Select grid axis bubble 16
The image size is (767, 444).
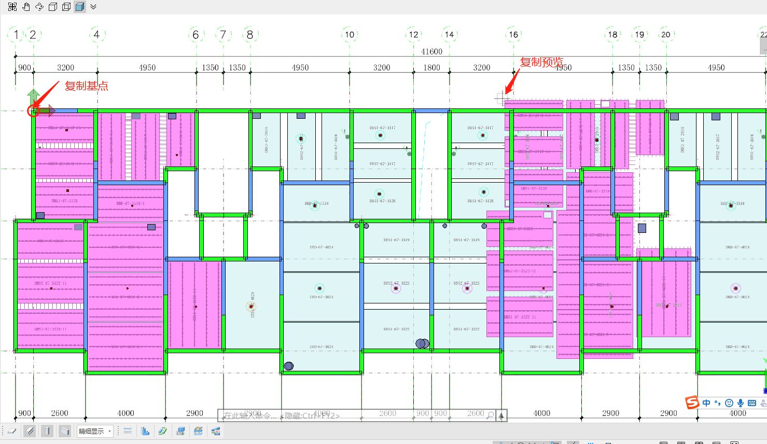(x=513, y=35)
